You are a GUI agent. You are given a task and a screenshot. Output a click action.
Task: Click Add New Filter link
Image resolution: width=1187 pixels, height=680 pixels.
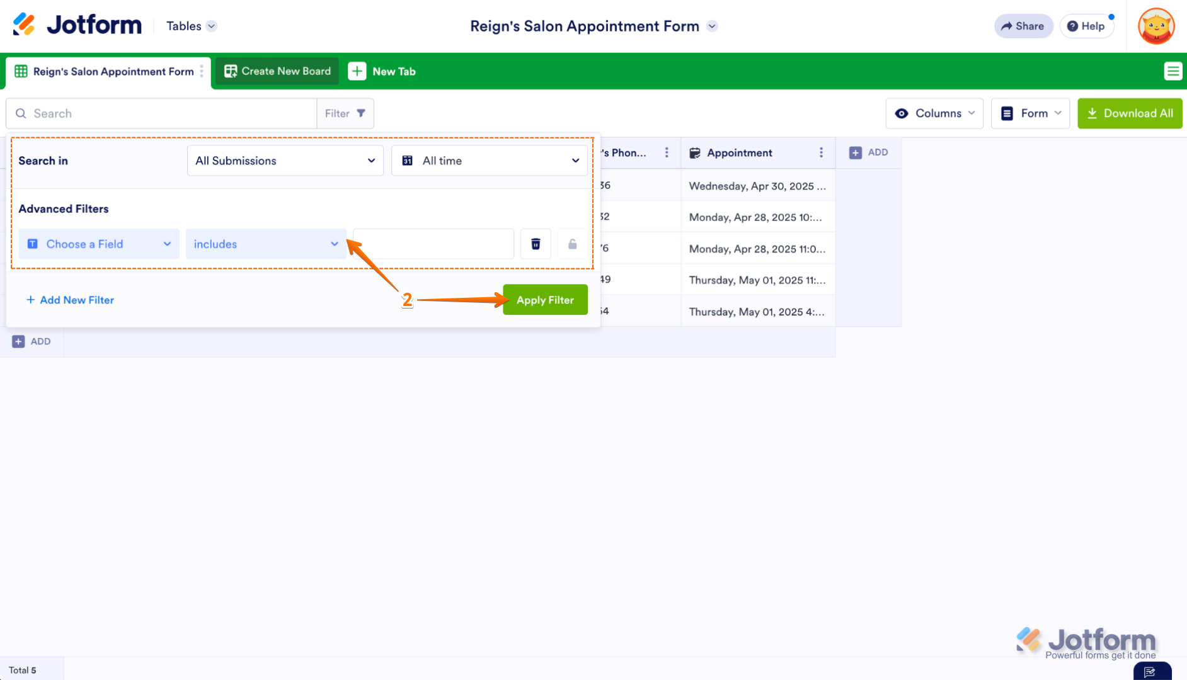70,300
